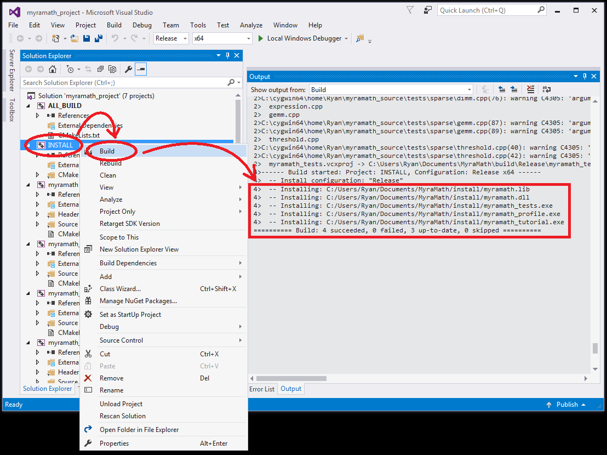Go to previous message in Output
Image resolution: width=607 pixels, height=455 pixels.
tap(502, 90)
